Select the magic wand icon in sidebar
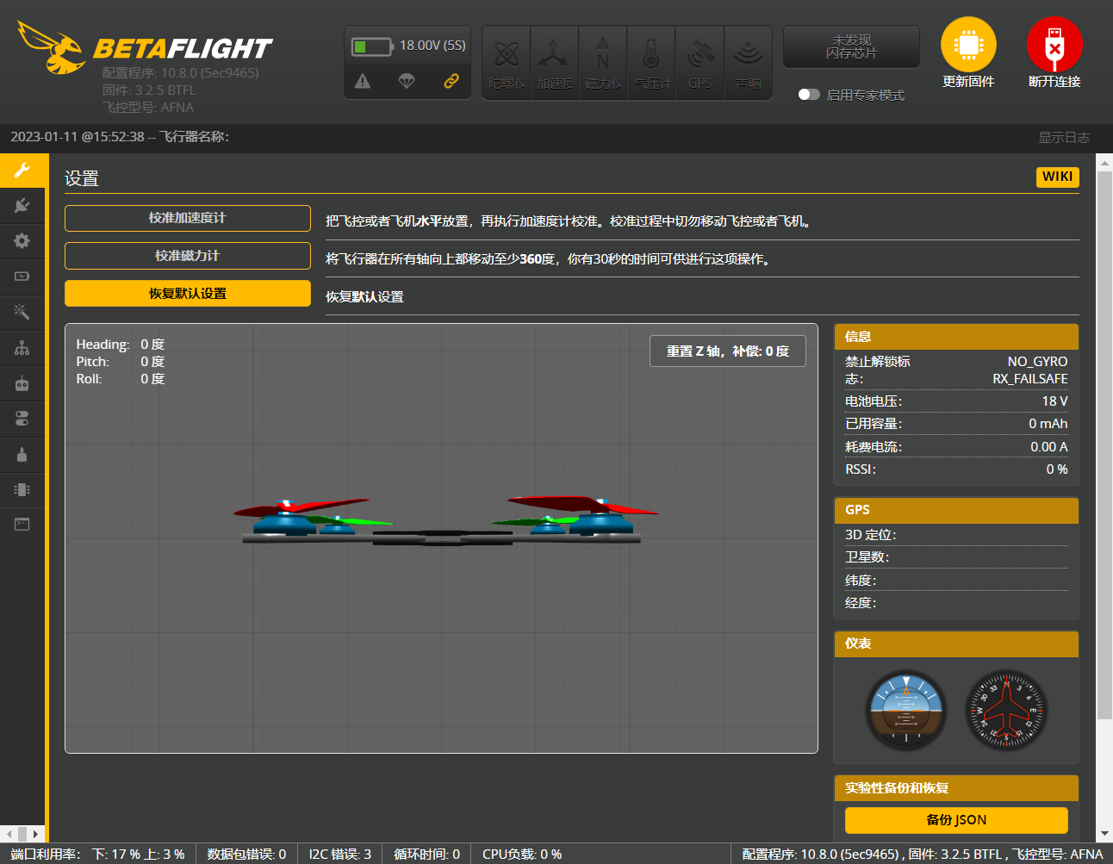 tap(22, 312)
